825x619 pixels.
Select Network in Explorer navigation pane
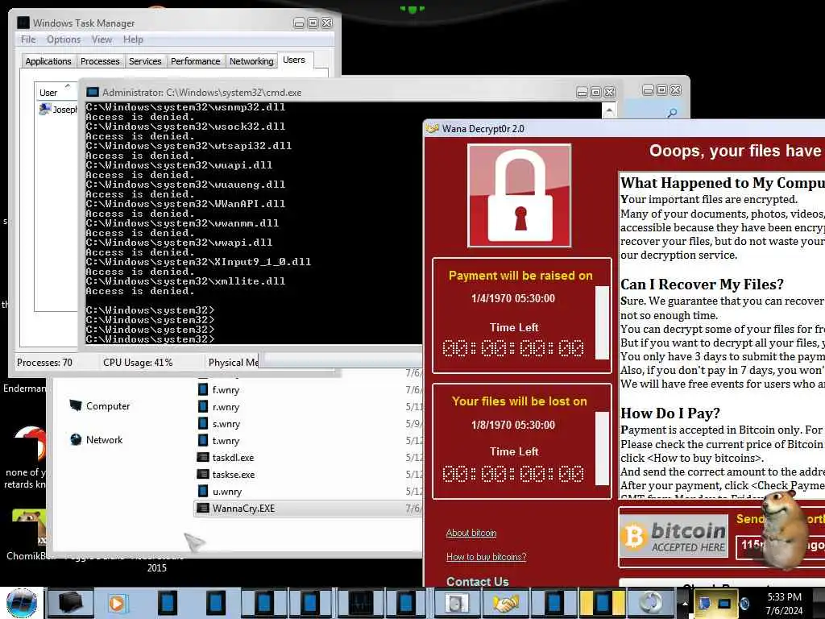point(97,439)
